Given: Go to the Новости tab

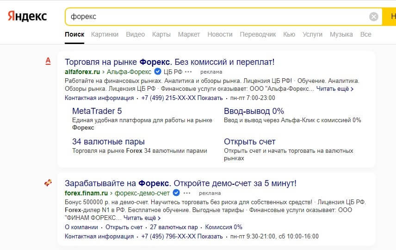Looking at the screenshot, I should pyautogui.click(x=220, y=34).
